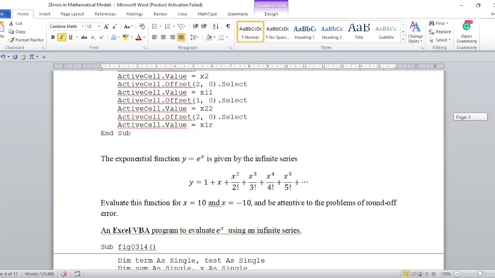Click the Change Styles button

(415, 32)
